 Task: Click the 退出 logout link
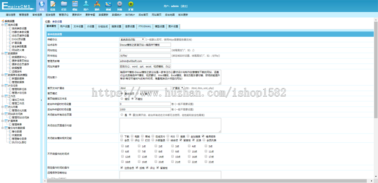pyautogui.click(x=184, y=6)
